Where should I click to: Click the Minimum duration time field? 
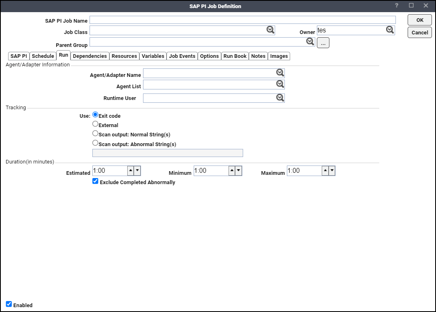point(212,171)
